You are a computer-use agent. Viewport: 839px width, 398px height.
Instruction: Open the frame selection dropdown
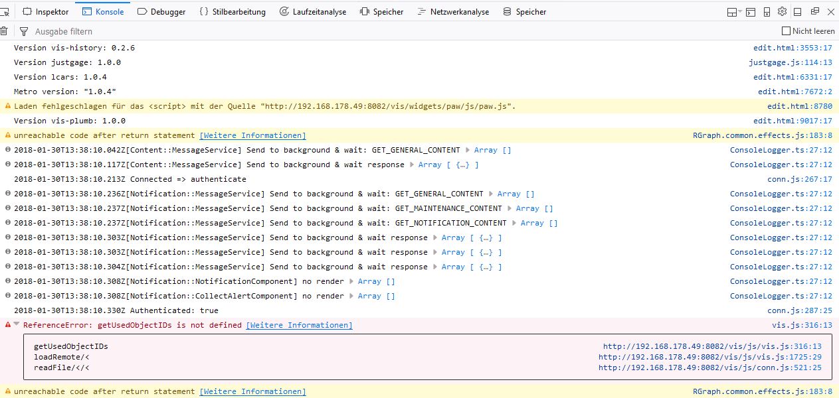(733, 12)
